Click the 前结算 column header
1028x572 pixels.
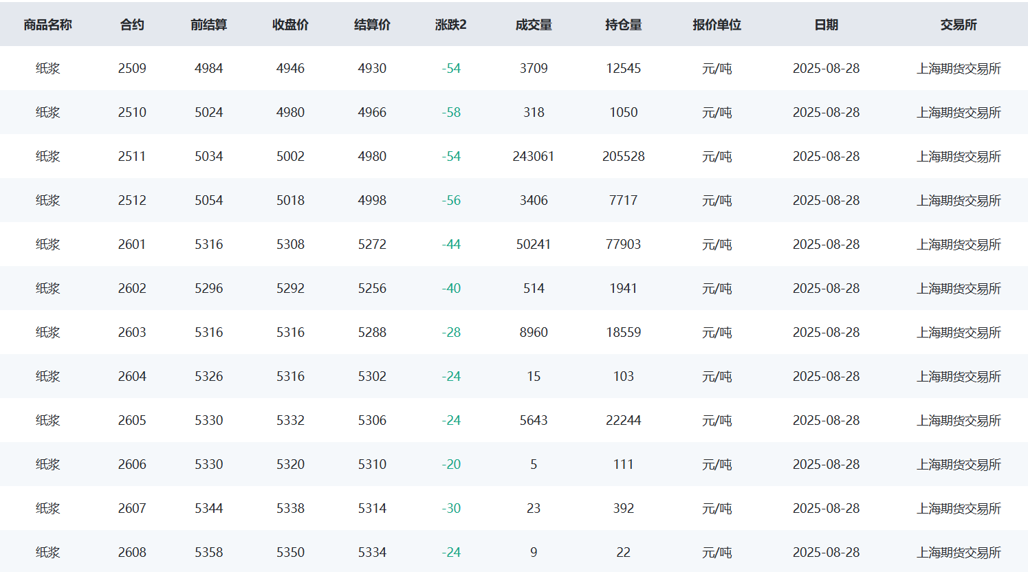[209, 25]
